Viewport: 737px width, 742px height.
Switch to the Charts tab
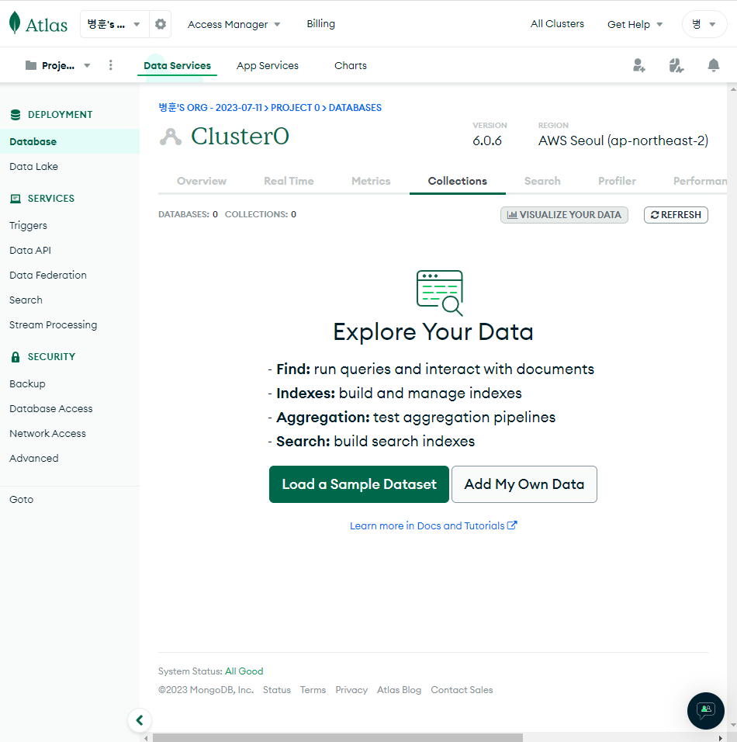click(x=351, y=65)
